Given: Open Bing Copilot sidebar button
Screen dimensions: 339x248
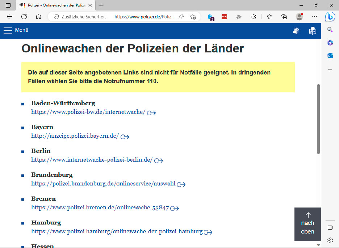Looking at the screenshot, I should (330, 17).
